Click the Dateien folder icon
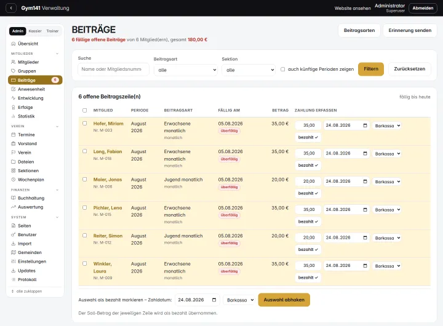Image resolution: width=443 pixels, height=326 pixels. [x=13, y=162]
